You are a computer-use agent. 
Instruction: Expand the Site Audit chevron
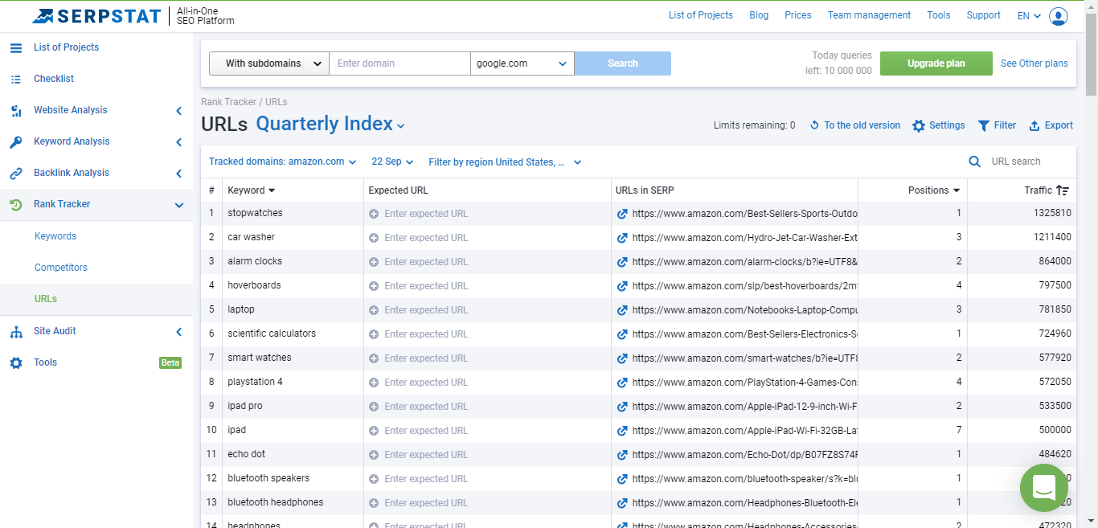pos(178,332)
